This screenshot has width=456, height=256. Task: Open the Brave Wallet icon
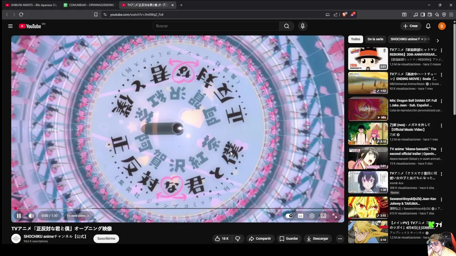430,15
